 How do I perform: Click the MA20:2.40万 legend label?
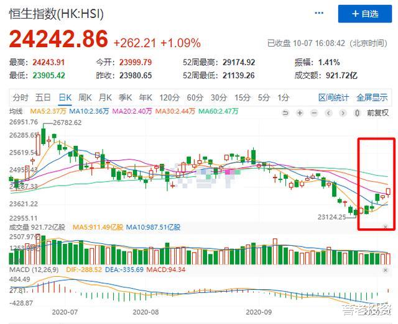tap(132, 111)
